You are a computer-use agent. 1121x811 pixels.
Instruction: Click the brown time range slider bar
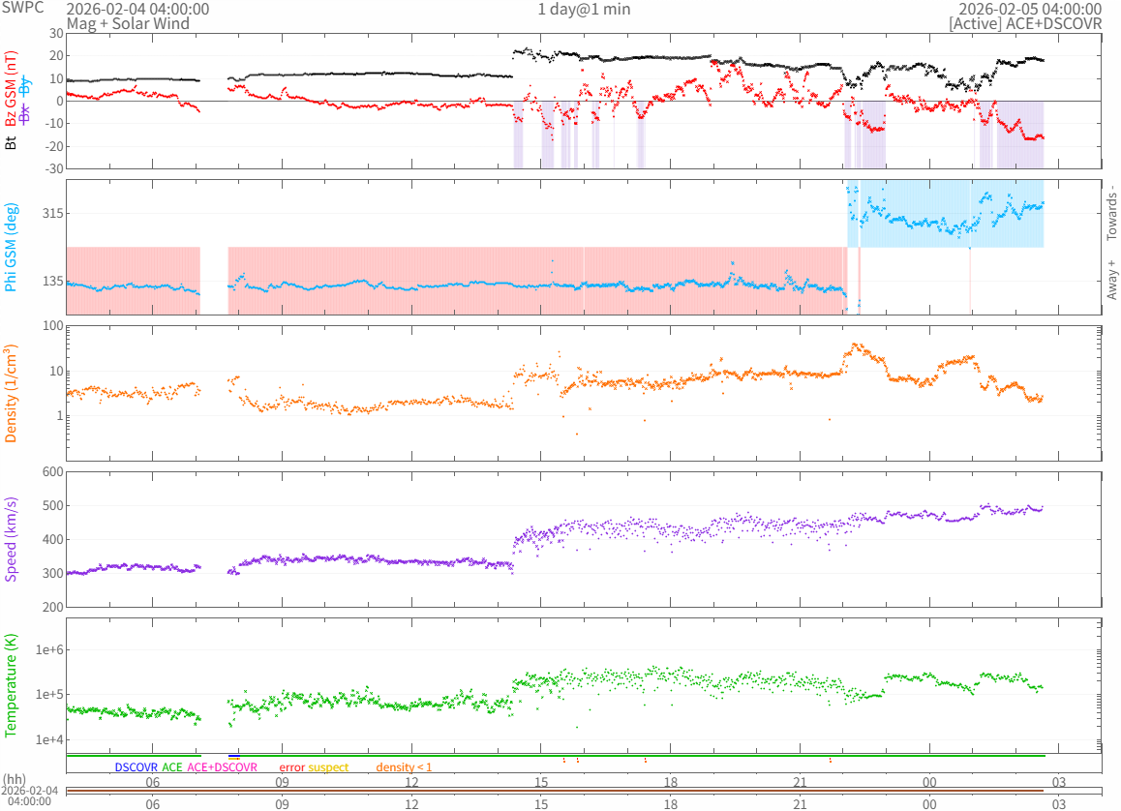point(555,791)
